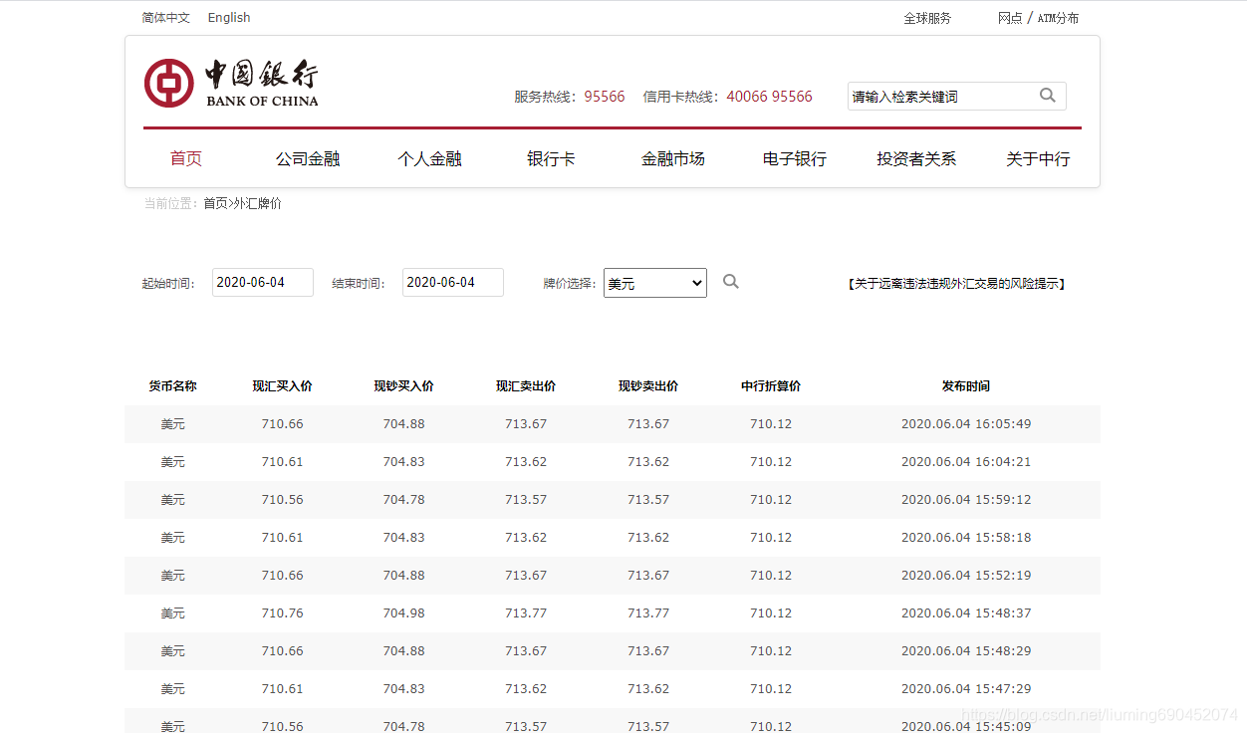Open the ATM分布 page
This screenshot has height=733, width=1247.
click(1056, 17)
